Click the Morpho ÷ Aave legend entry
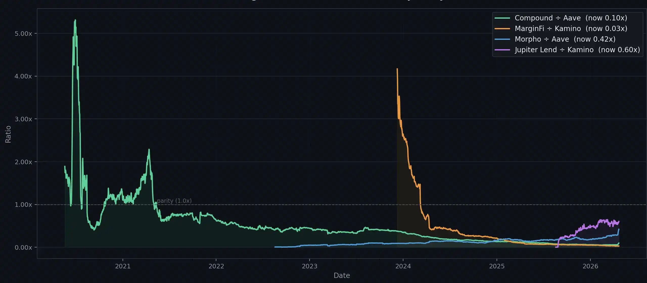647x283 pixels. (565, 39)
